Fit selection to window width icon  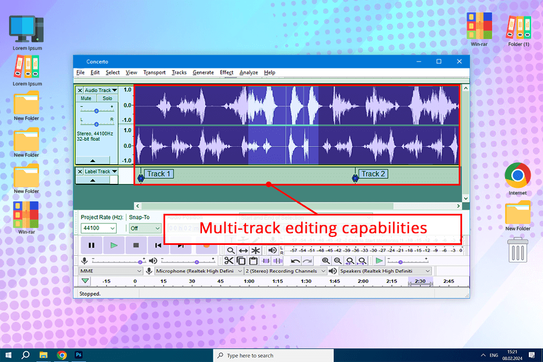[x=350, y=261]
